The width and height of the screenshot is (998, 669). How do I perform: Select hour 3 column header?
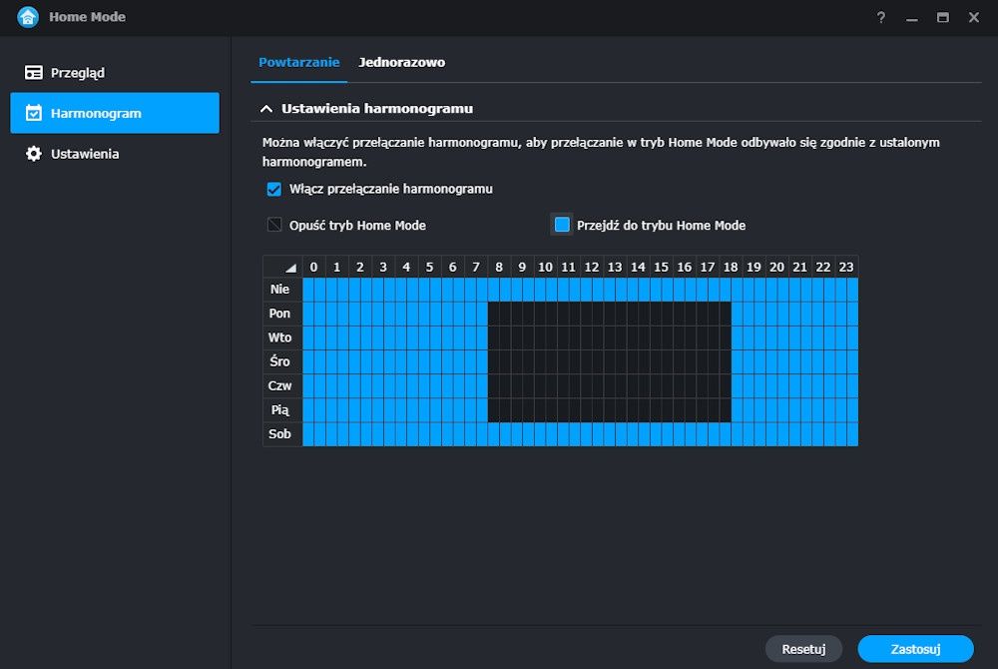click(x=383, y=267)
